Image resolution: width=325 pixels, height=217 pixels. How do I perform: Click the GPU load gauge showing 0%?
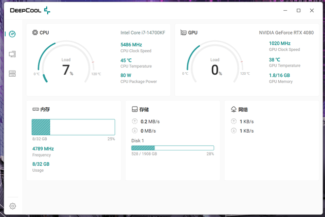[x=215, y=62]
